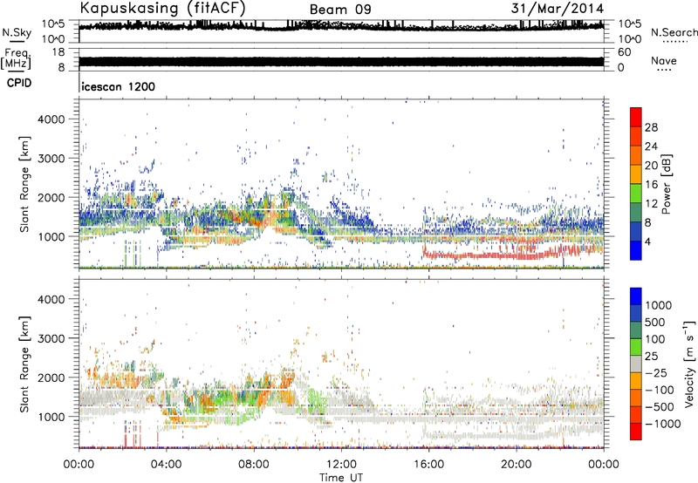The height and width of the screenshot is (483, 698).
Task: Click the '04:00' time axis tick
Action: 166,465
